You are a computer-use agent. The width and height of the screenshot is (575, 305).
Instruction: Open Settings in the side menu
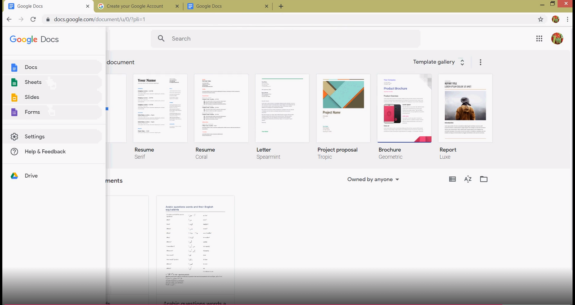(x=52, y=136)
